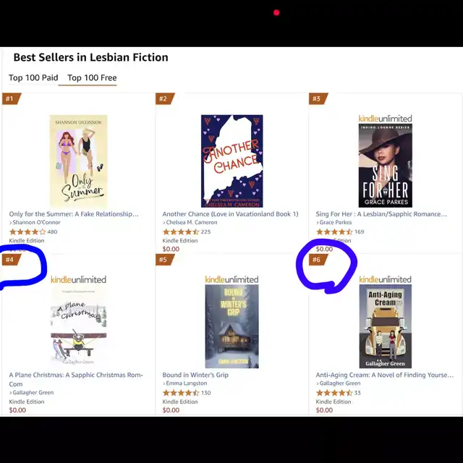This screenshot has width=463, height=463.
Task: Open the Another Chance book cover
Action: (231, 161)
